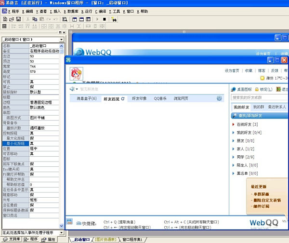
Task: Click the 反馈 link
Action: pos(275,71)
